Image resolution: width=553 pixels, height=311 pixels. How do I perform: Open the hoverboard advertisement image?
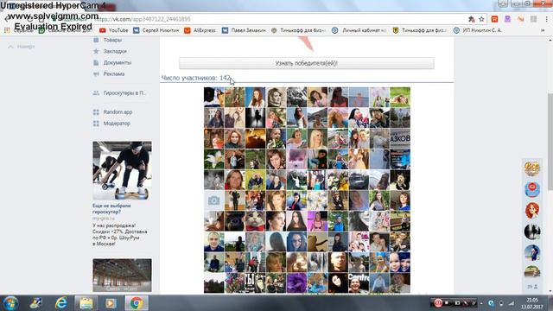pyautogui.click(x=122, y=171)
